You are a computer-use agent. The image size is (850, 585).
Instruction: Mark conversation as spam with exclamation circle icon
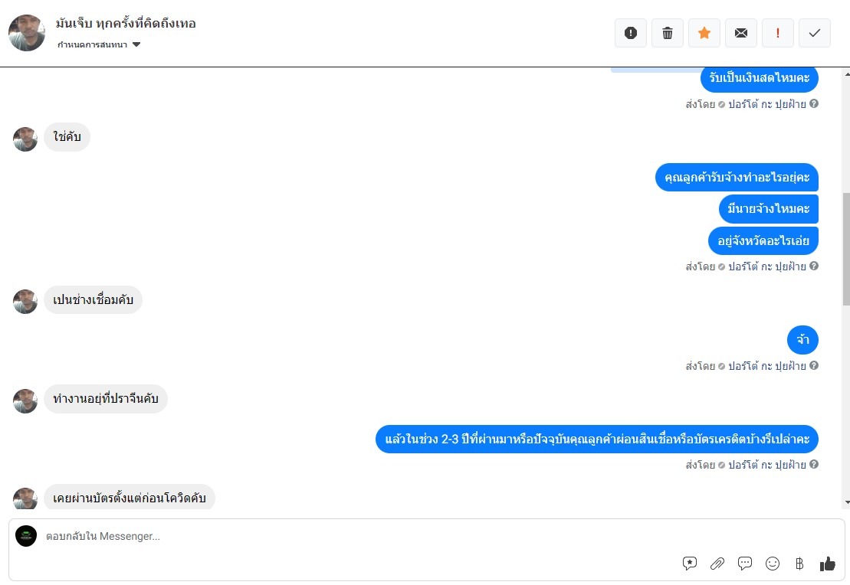point(631,33)
